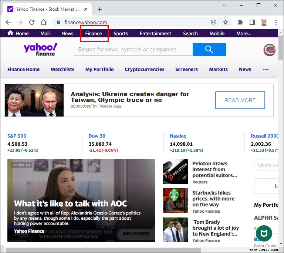
Task: Click the horizontal scrollbar at page bottom
Action: [x=103, y=250]
